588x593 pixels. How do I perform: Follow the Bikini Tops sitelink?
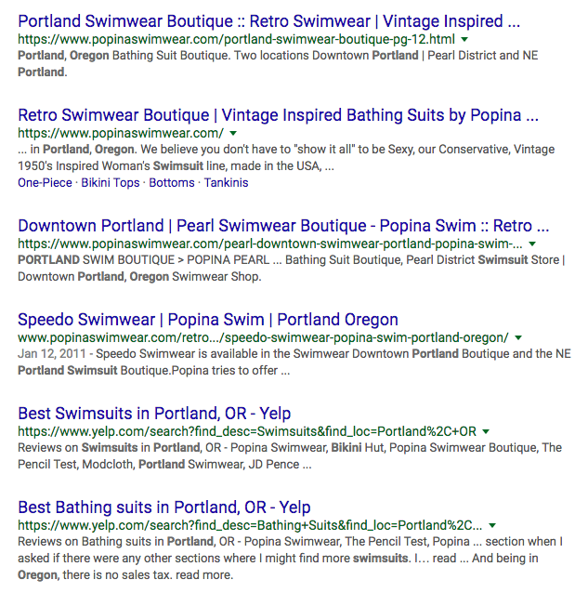click(111, 183)
